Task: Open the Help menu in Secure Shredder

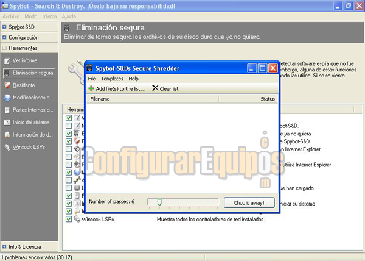Action: [134, 79]
